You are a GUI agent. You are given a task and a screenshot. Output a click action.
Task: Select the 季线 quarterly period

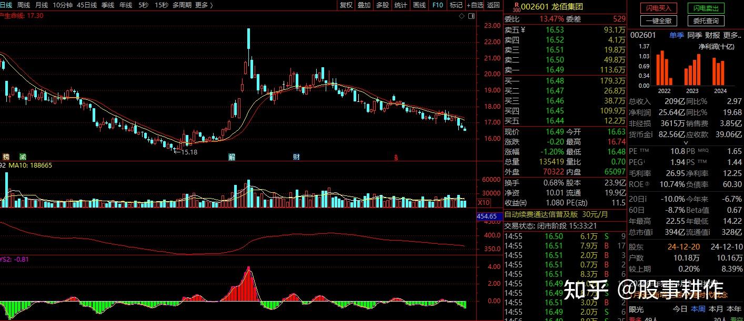click(108, 5)
